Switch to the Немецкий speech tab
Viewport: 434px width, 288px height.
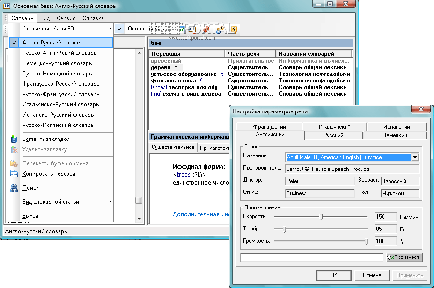point(394,135)
